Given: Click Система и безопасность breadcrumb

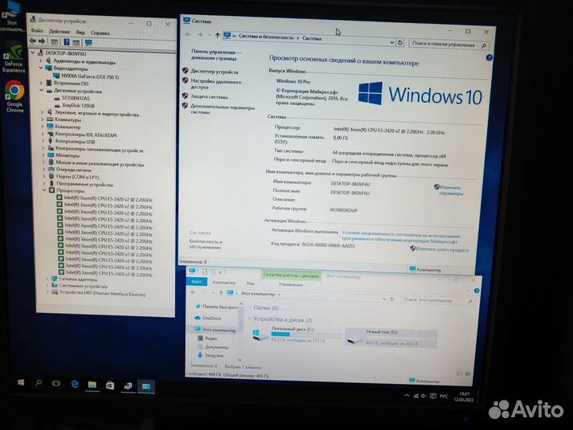Looking at the screenshot, I should click(x=266, y=37).
